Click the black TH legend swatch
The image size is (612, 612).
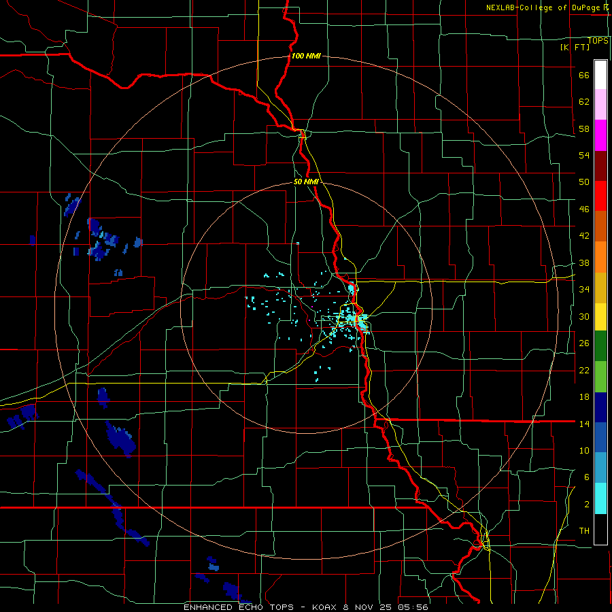click(600, 529)
